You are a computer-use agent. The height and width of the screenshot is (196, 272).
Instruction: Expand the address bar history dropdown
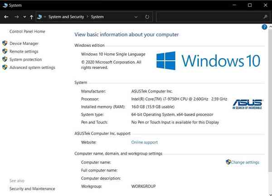tap(136, 17)
